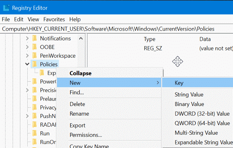The height and width of the screenshot is (148, 233).
Task: Select New in the context menu
Action: [x=109, y=83]
